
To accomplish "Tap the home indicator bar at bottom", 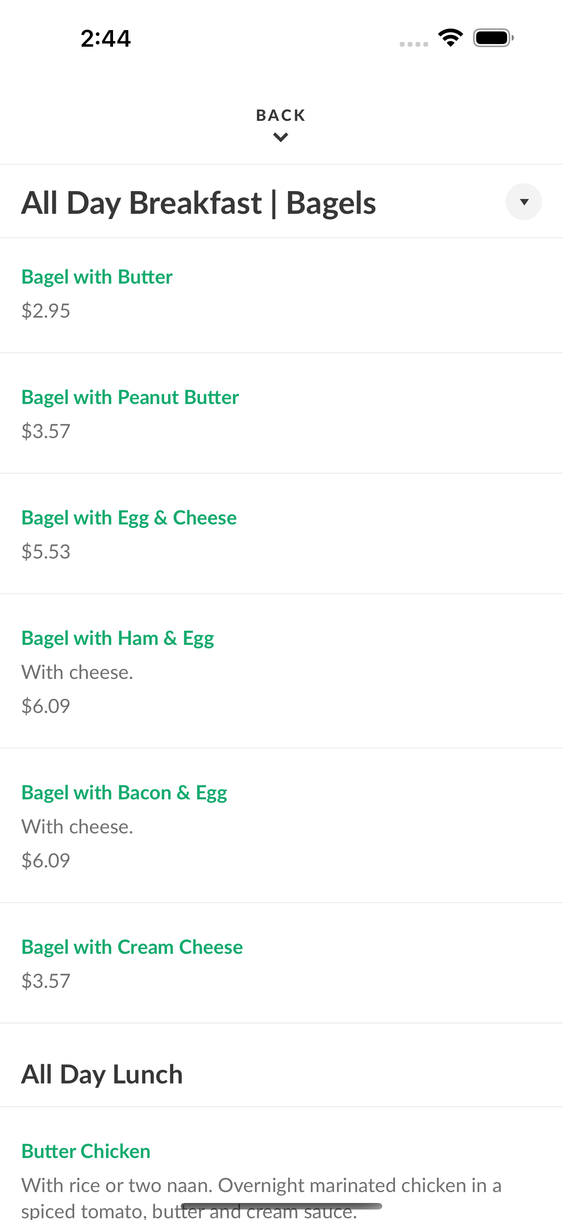I will (281, 1206).
